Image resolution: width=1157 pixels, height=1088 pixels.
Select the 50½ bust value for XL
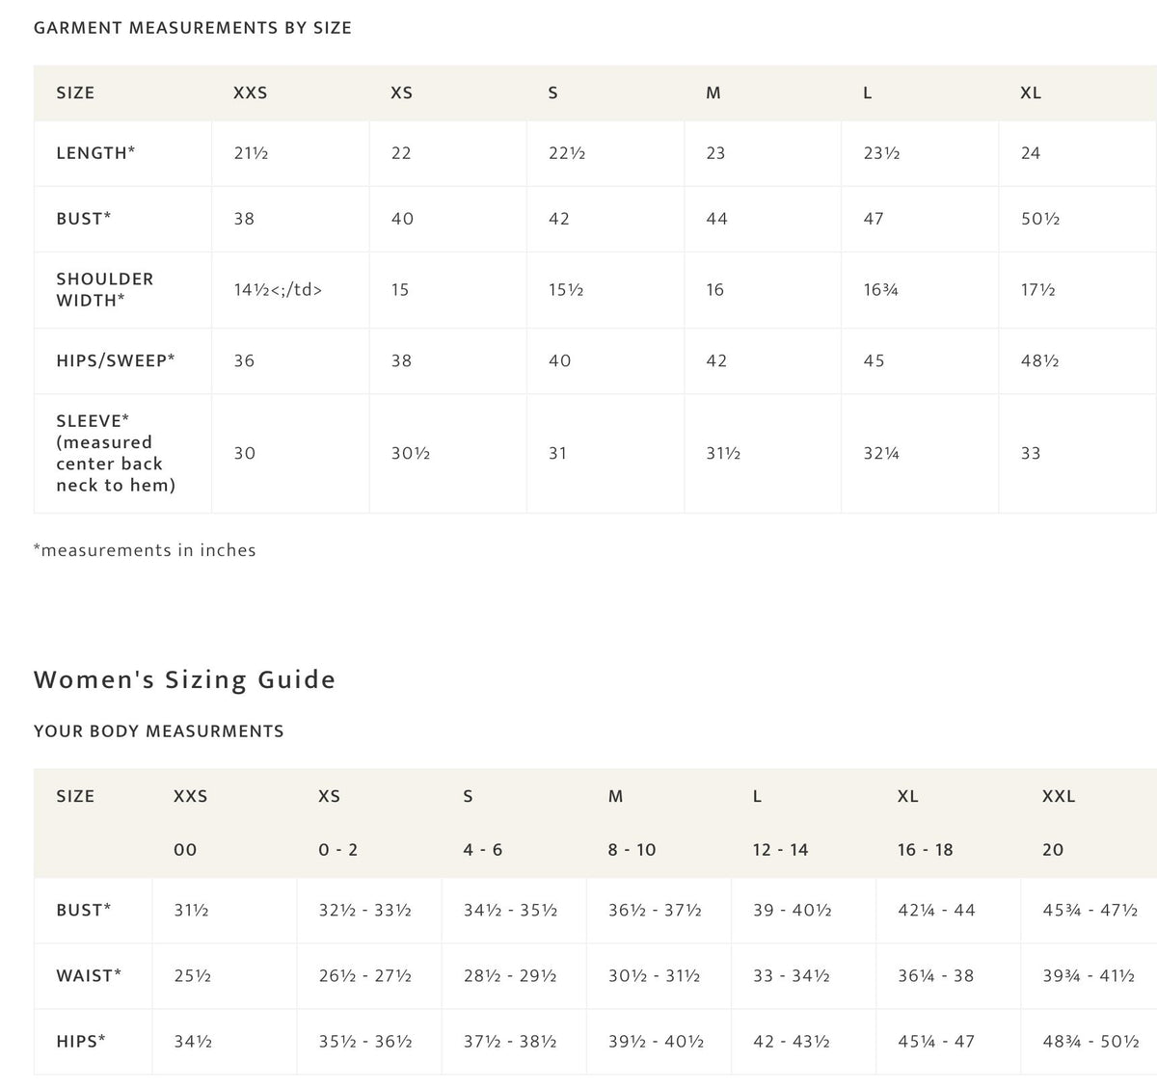coord(1040,219)
